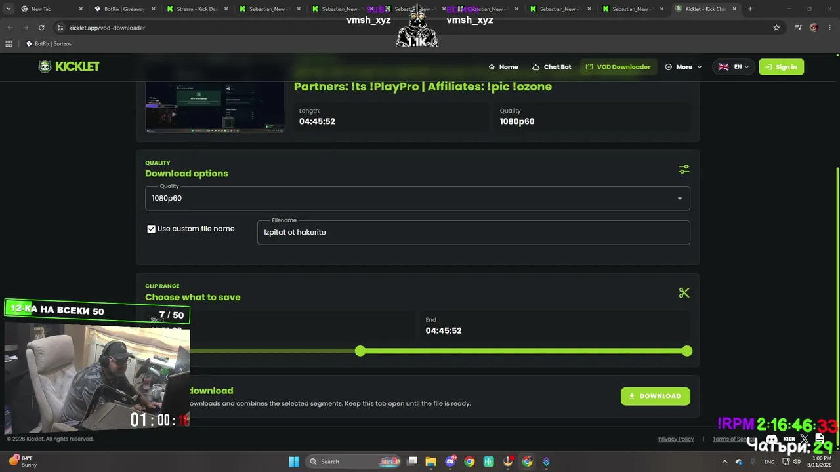Click the clip range start slider handle
The width and height of the screenshot is (840, 472).
(x=360, y=351)
